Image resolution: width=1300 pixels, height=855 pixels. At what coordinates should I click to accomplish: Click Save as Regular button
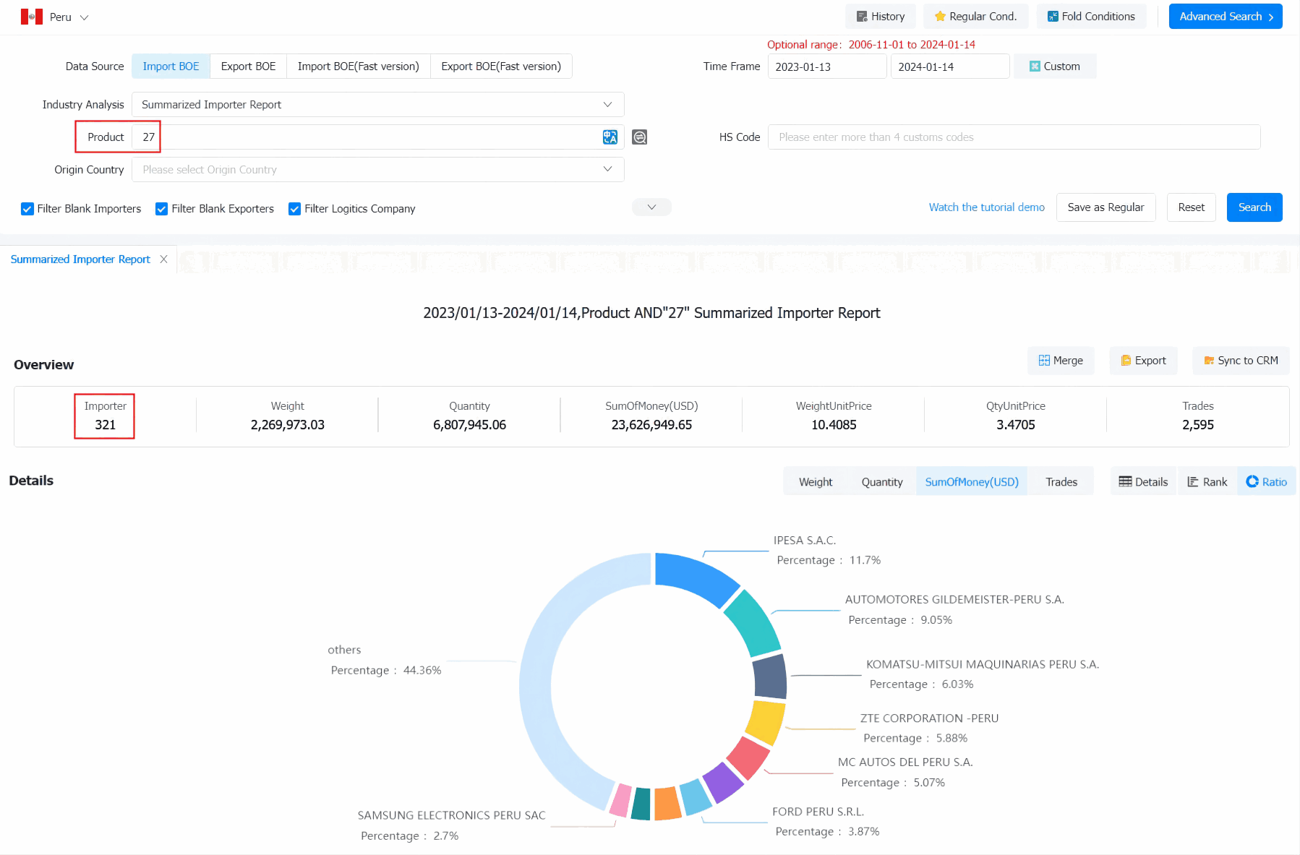1106,207
